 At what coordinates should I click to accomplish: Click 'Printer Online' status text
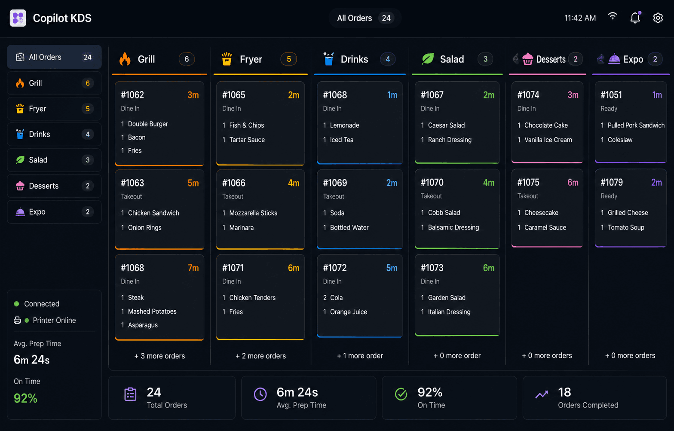click(x=54, y=320)
